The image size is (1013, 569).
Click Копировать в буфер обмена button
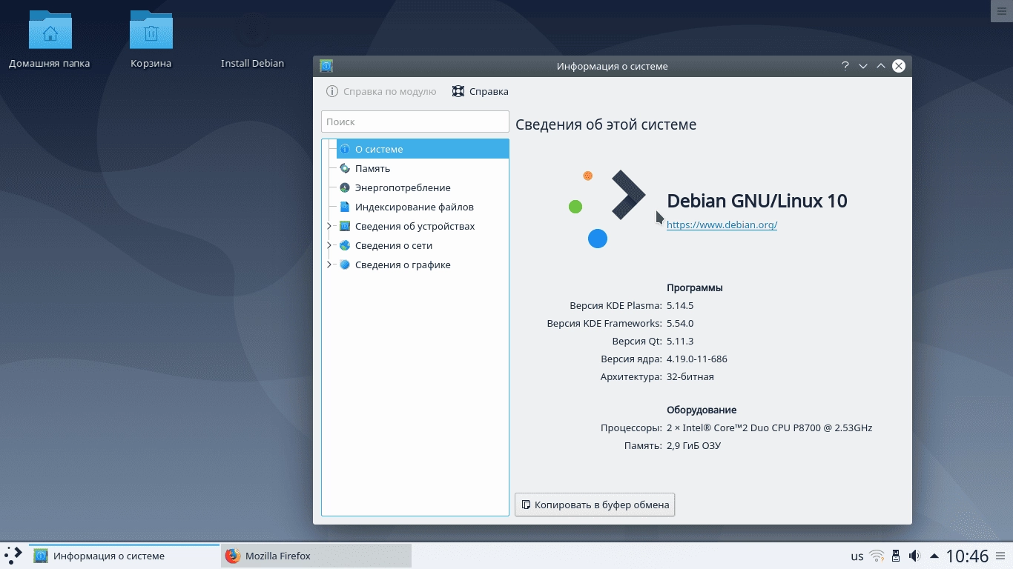point(595,505)
